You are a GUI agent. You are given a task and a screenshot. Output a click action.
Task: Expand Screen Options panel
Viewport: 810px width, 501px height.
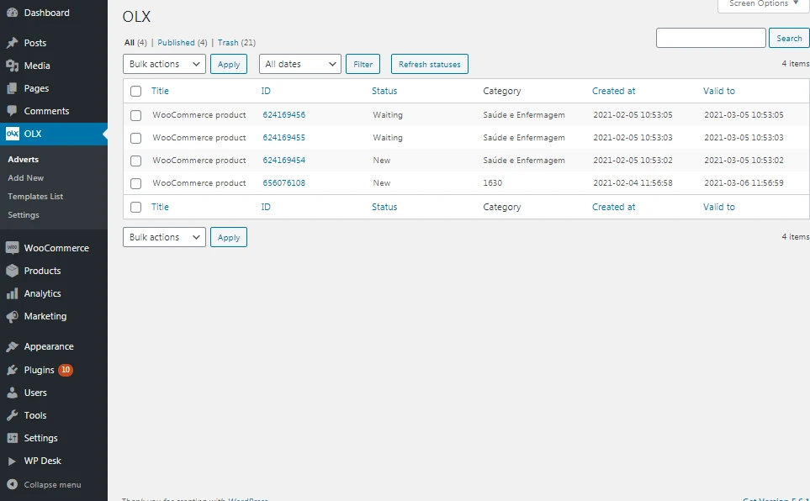tap(764, 4)
